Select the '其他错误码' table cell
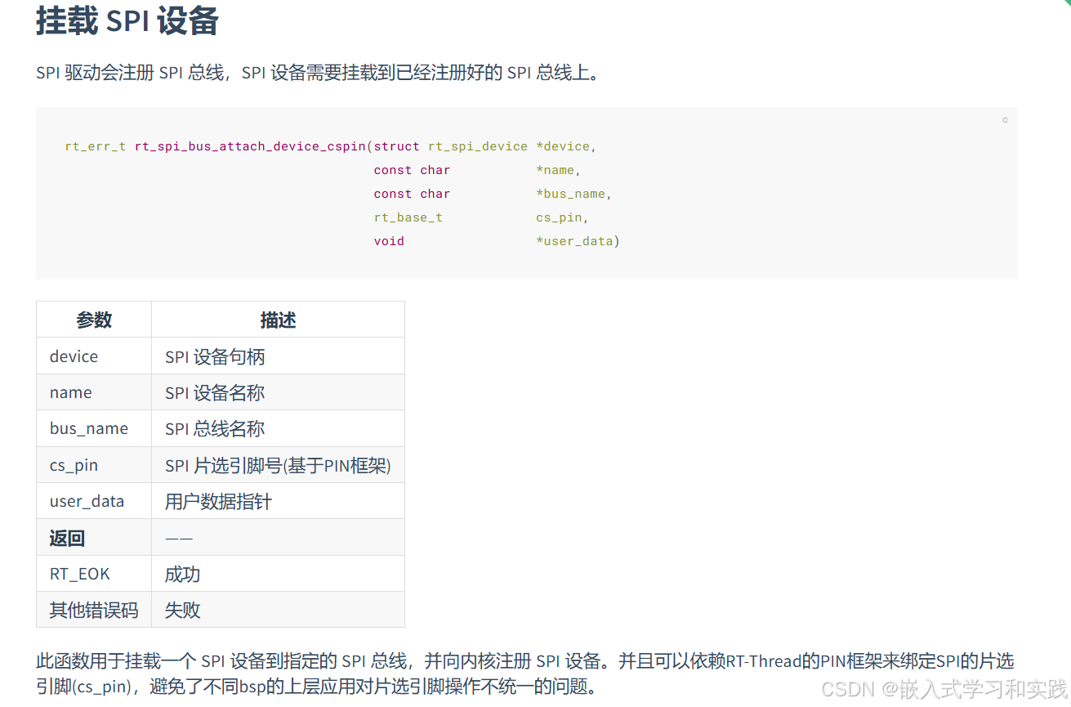The image size is (1071, 707). click(94, 610)
